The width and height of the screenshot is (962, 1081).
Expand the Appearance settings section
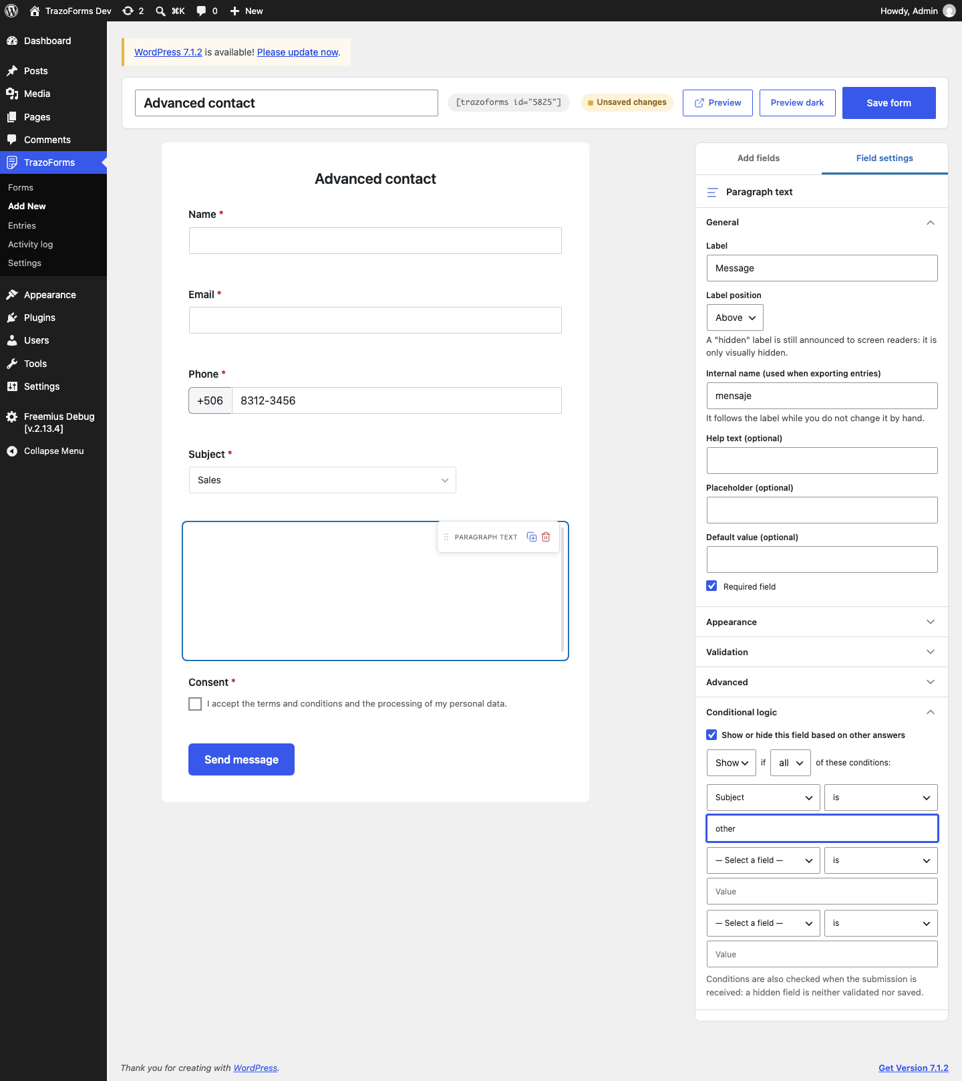click(822, 622)
